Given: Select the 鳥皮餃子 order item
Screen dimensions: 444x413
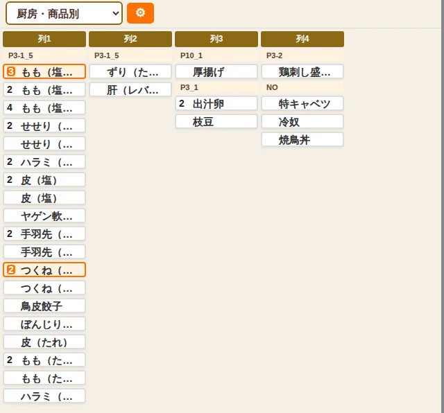Looking at the screenshot, I should [44, 306].
